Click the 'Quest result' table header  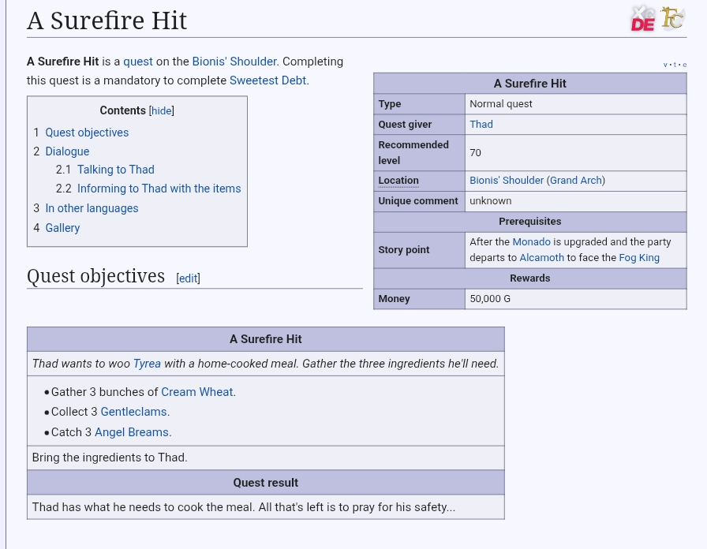click(x=266, y=483)
